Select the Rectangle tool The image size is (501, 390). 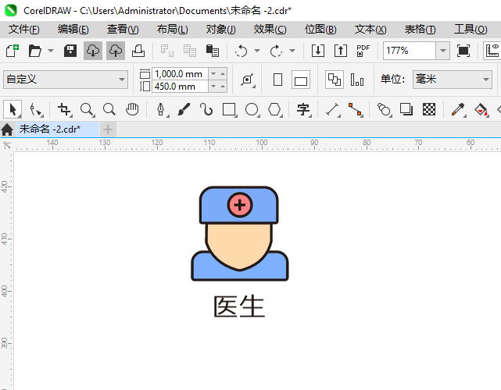click(230, 110)
